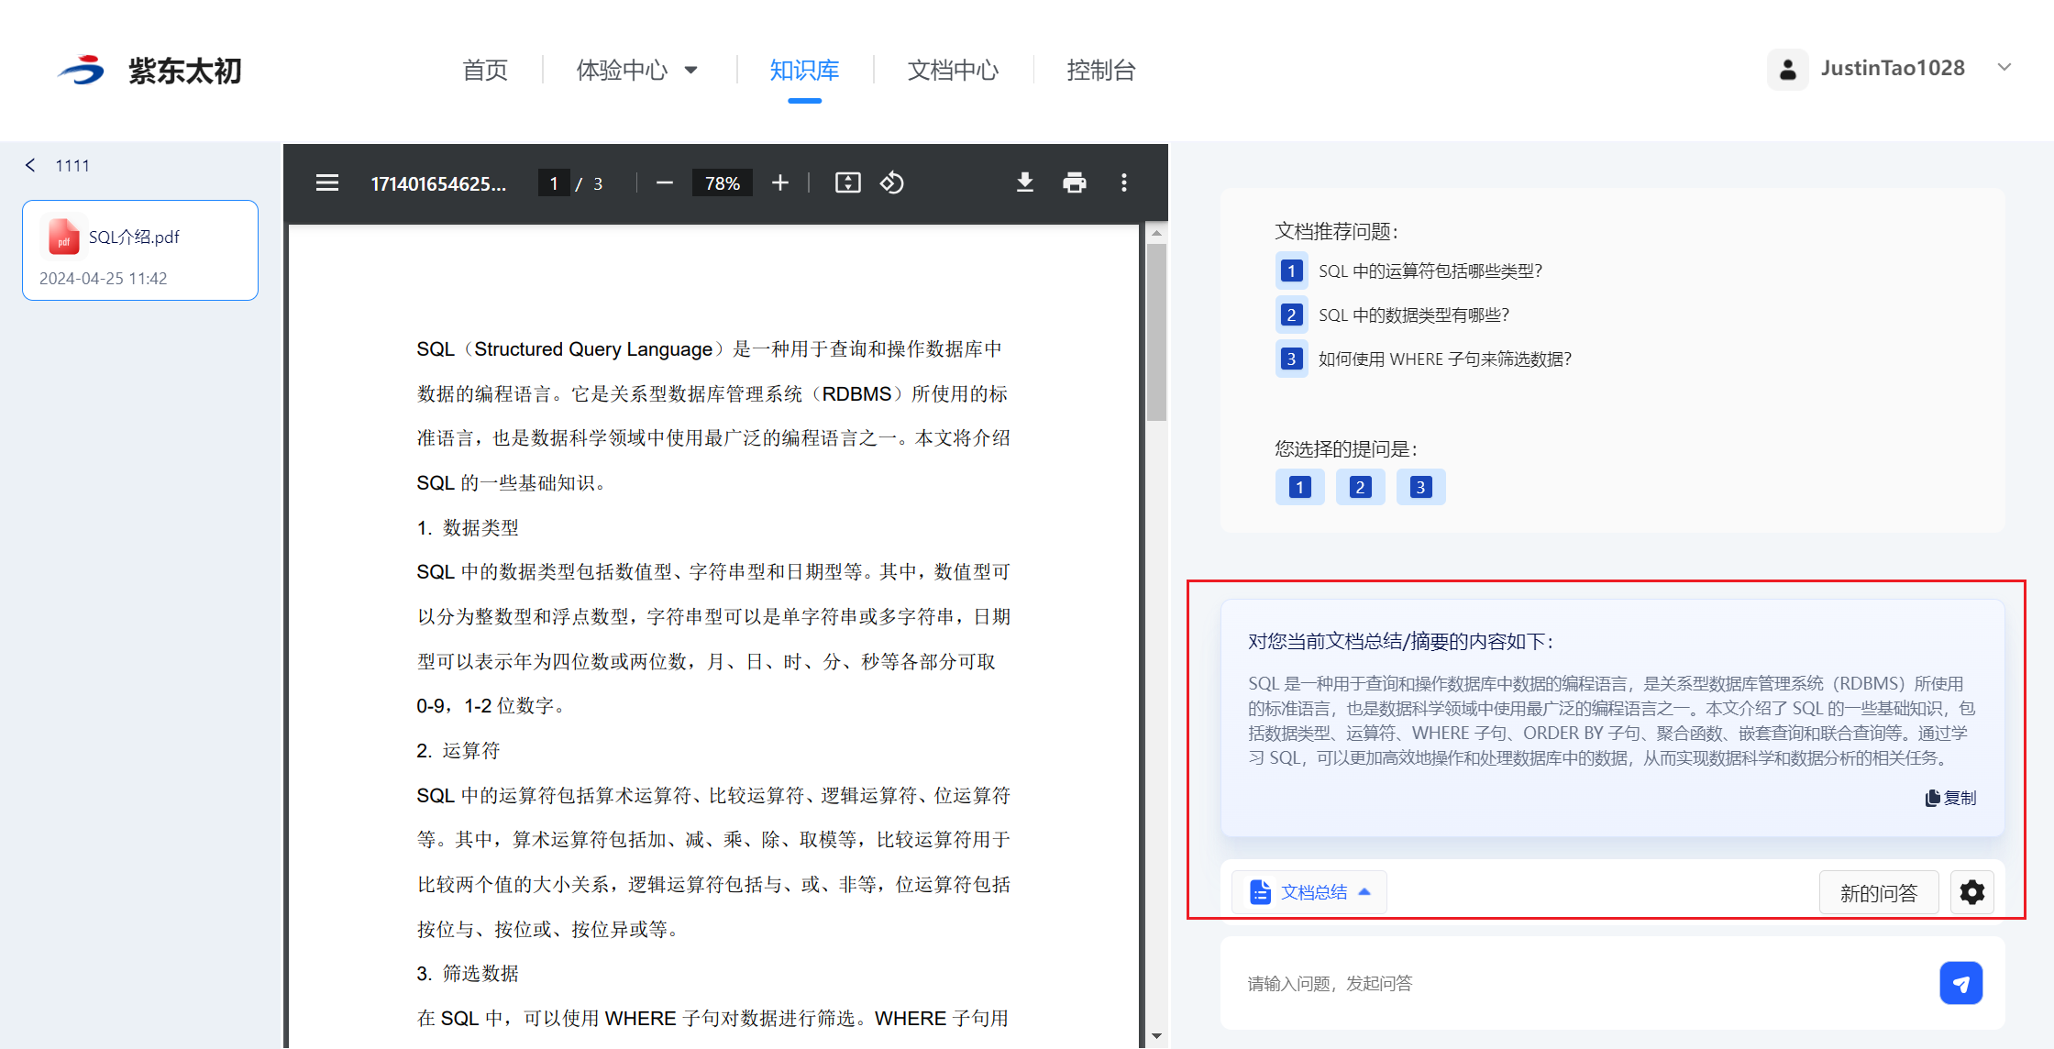Click number 2 badge beside the 数据类型 question
The width and height of the screenshot is (2054, 1049).
1291,315
